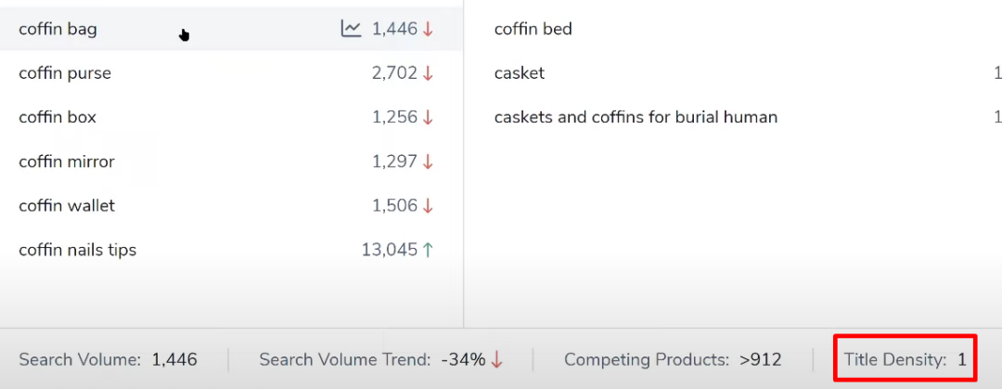This screenshot has width=1002, height=389.
Task: Select the coffin bed keyword
Action: (x=533, y=29)
